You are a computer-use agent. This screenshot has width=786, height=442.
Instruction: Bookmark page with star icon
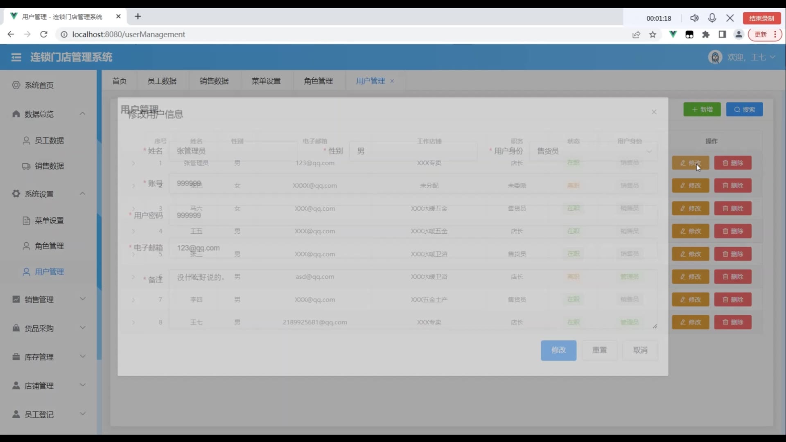point(653,35)
